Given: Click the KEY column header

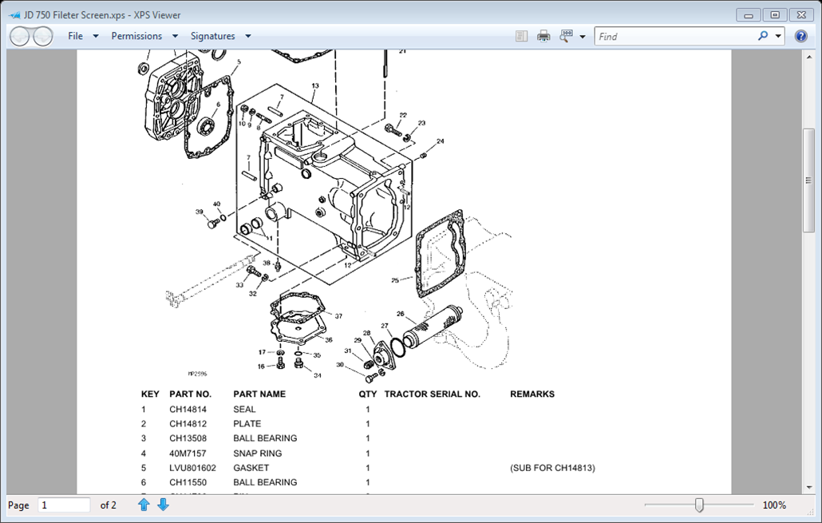Looking at the screenshot, I should pos(150,394).
